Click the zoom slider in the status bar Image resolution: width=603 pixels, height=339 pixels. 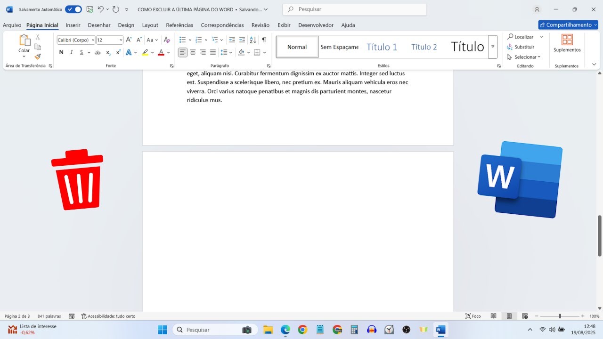point(560,316)
